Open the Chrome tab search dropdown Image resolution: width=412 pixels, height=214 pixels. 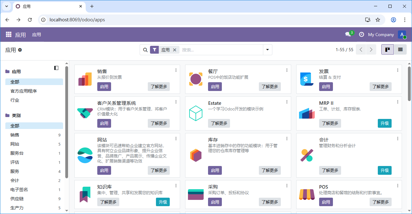[7, 6]
